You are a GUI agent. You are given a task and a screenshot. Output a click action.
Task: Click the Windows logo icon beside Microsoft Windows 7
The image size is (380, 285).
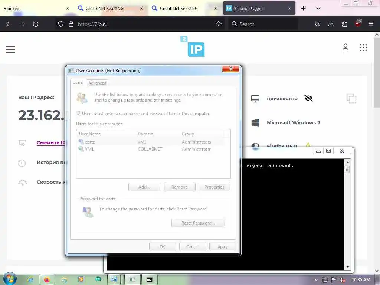[x=255, y=122]
